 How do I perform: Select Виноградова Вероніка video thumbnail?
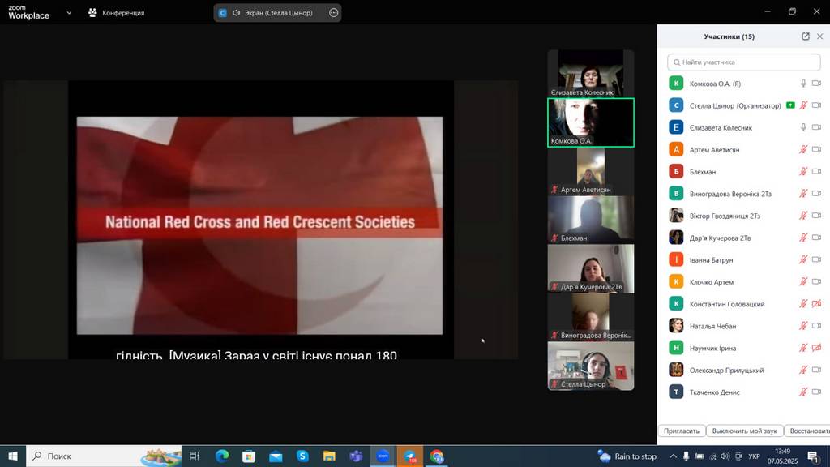(591, 317)
